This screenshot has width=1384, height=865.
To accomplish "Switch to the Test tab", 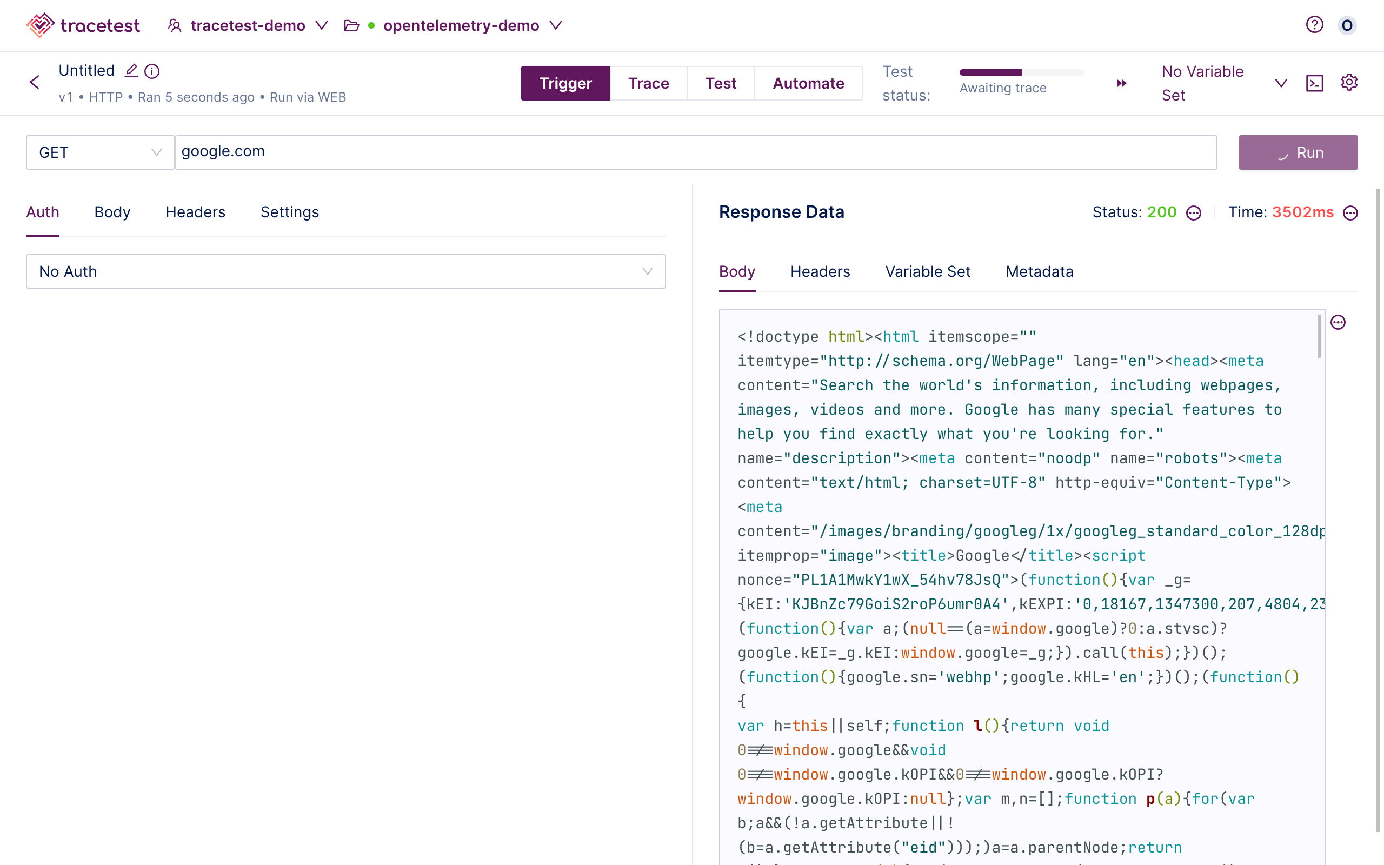I will tap(721, 83).
